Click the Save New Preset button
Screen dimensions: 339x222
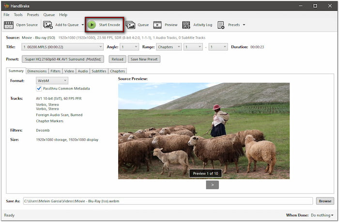(x=144, y=59)
